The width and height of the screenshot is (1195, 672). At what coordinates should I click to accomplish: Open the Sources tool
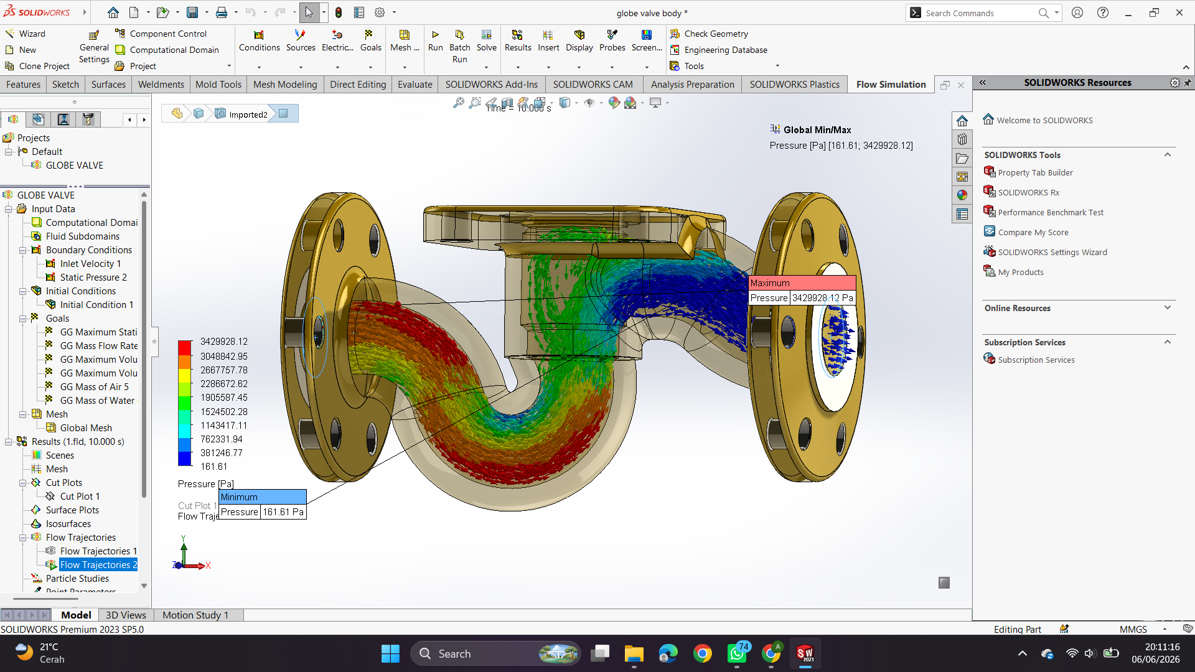(301, 40)
